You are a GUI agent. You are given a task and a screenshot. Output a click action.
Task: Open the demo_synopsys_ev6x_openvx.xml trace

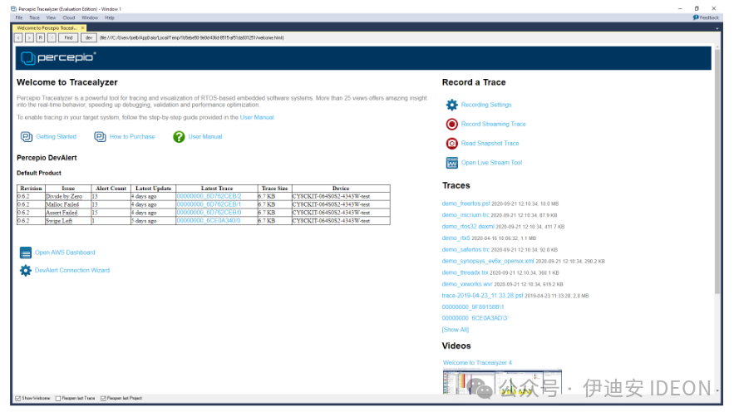point(488,261)
